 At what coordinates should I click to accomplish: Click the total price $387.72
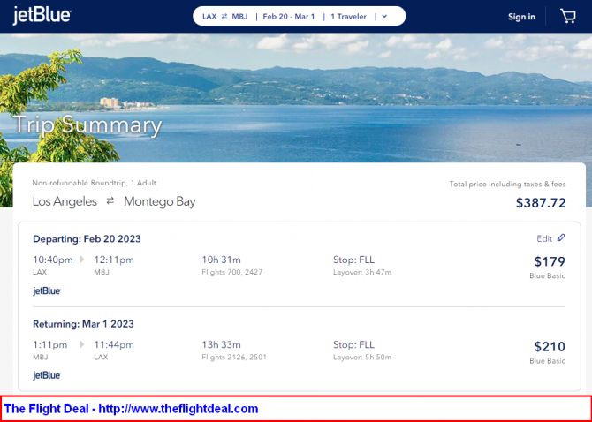pos(541,203)
